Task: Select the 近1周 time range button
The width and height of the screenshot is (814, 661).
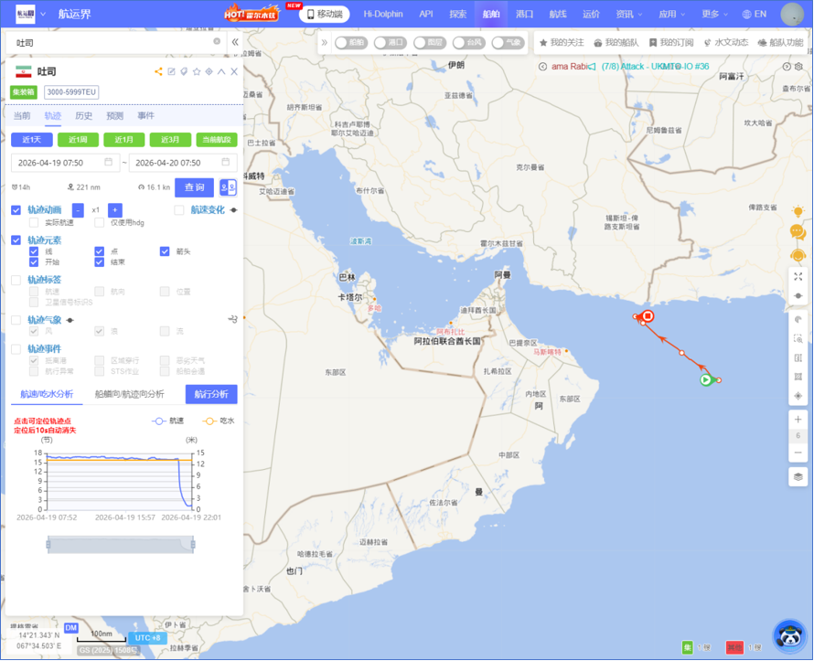Action: pyautogui.click(x=78, y=140)
